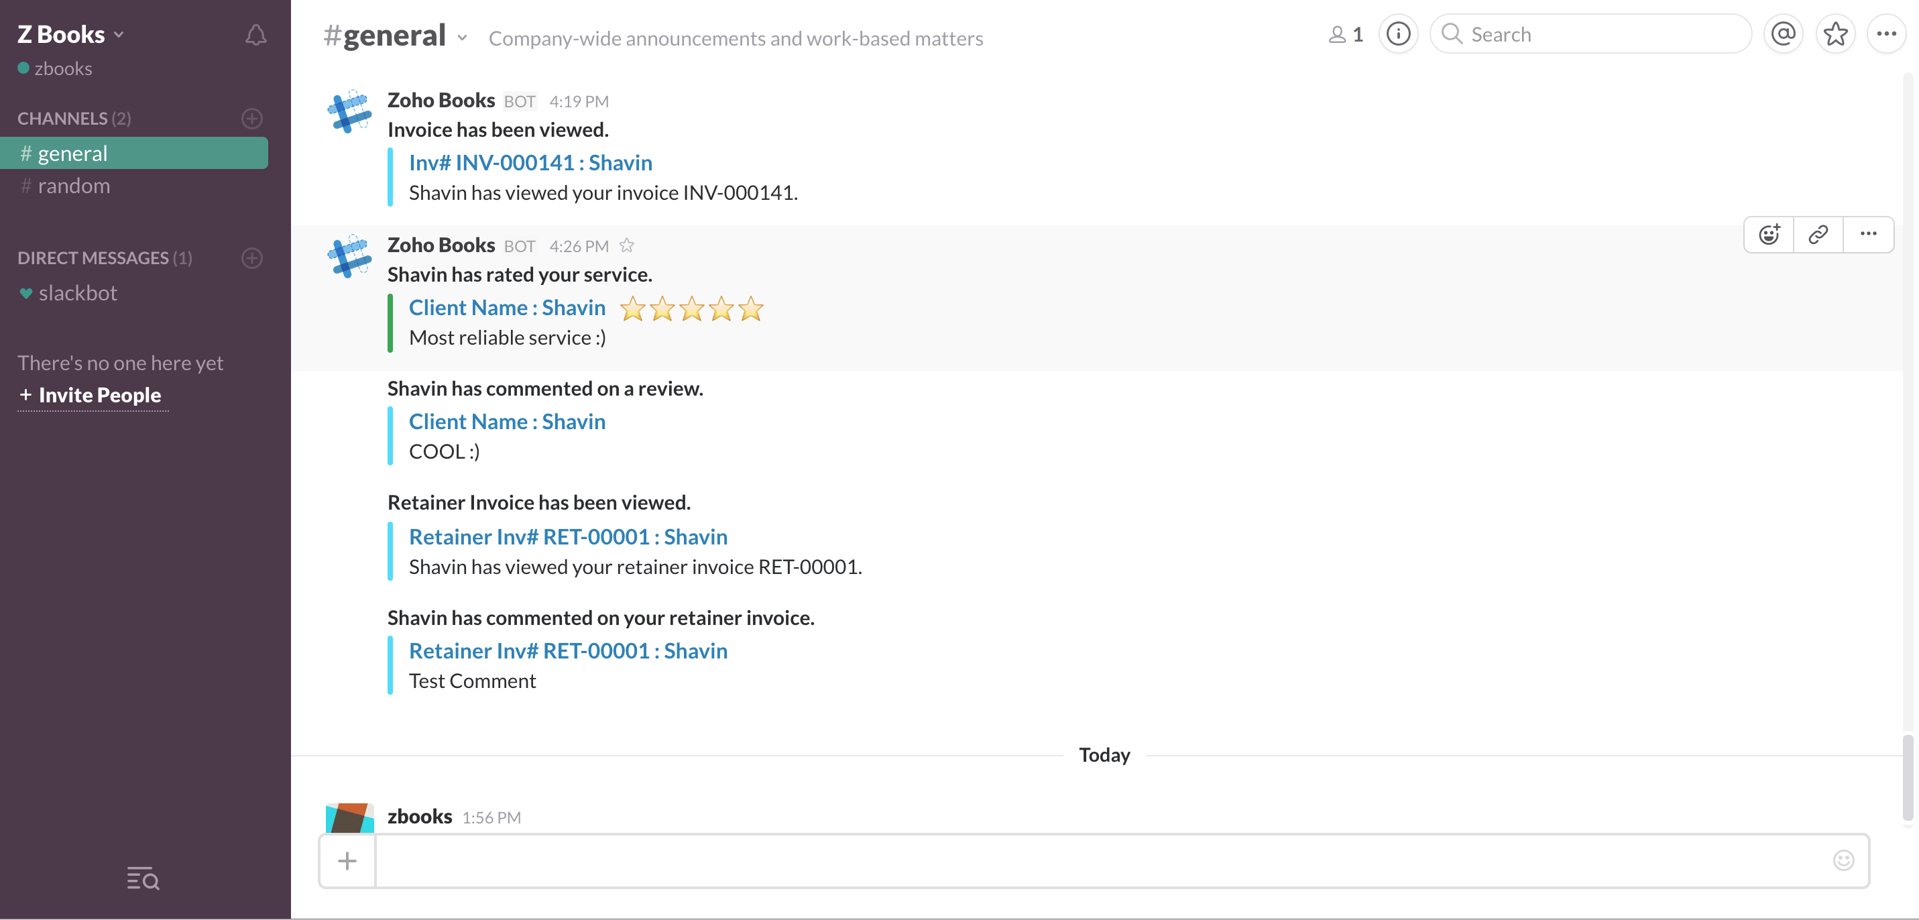The height and width of the screenshot is (920, 1919).
Task: Click the star/bookmark icon in toolbar
Action: pos(1836,34)
